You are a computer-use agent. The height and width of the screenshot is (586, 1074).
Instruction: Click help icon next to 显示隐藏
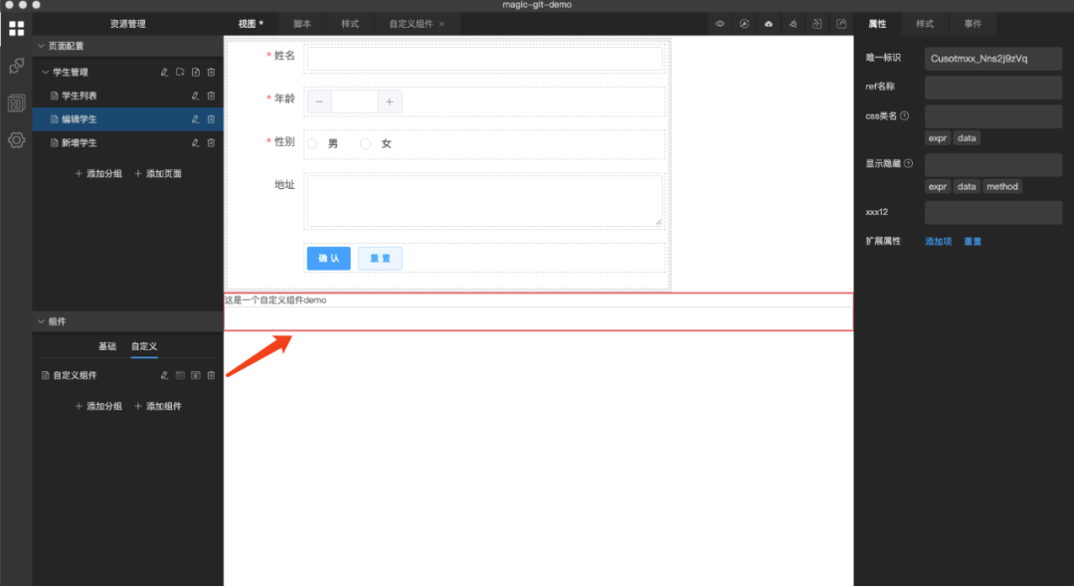coord(908,164)
